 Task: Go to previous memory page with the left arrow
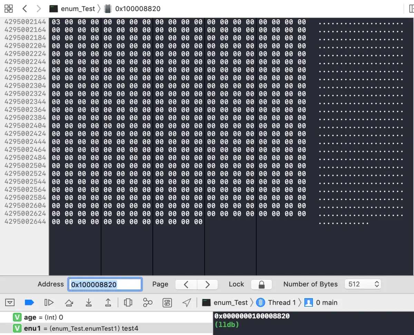click(x=186, y=284)
